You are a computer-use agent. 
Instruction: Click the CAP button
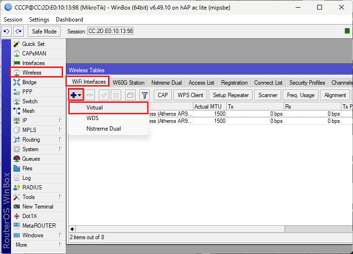tap(163, 95)
